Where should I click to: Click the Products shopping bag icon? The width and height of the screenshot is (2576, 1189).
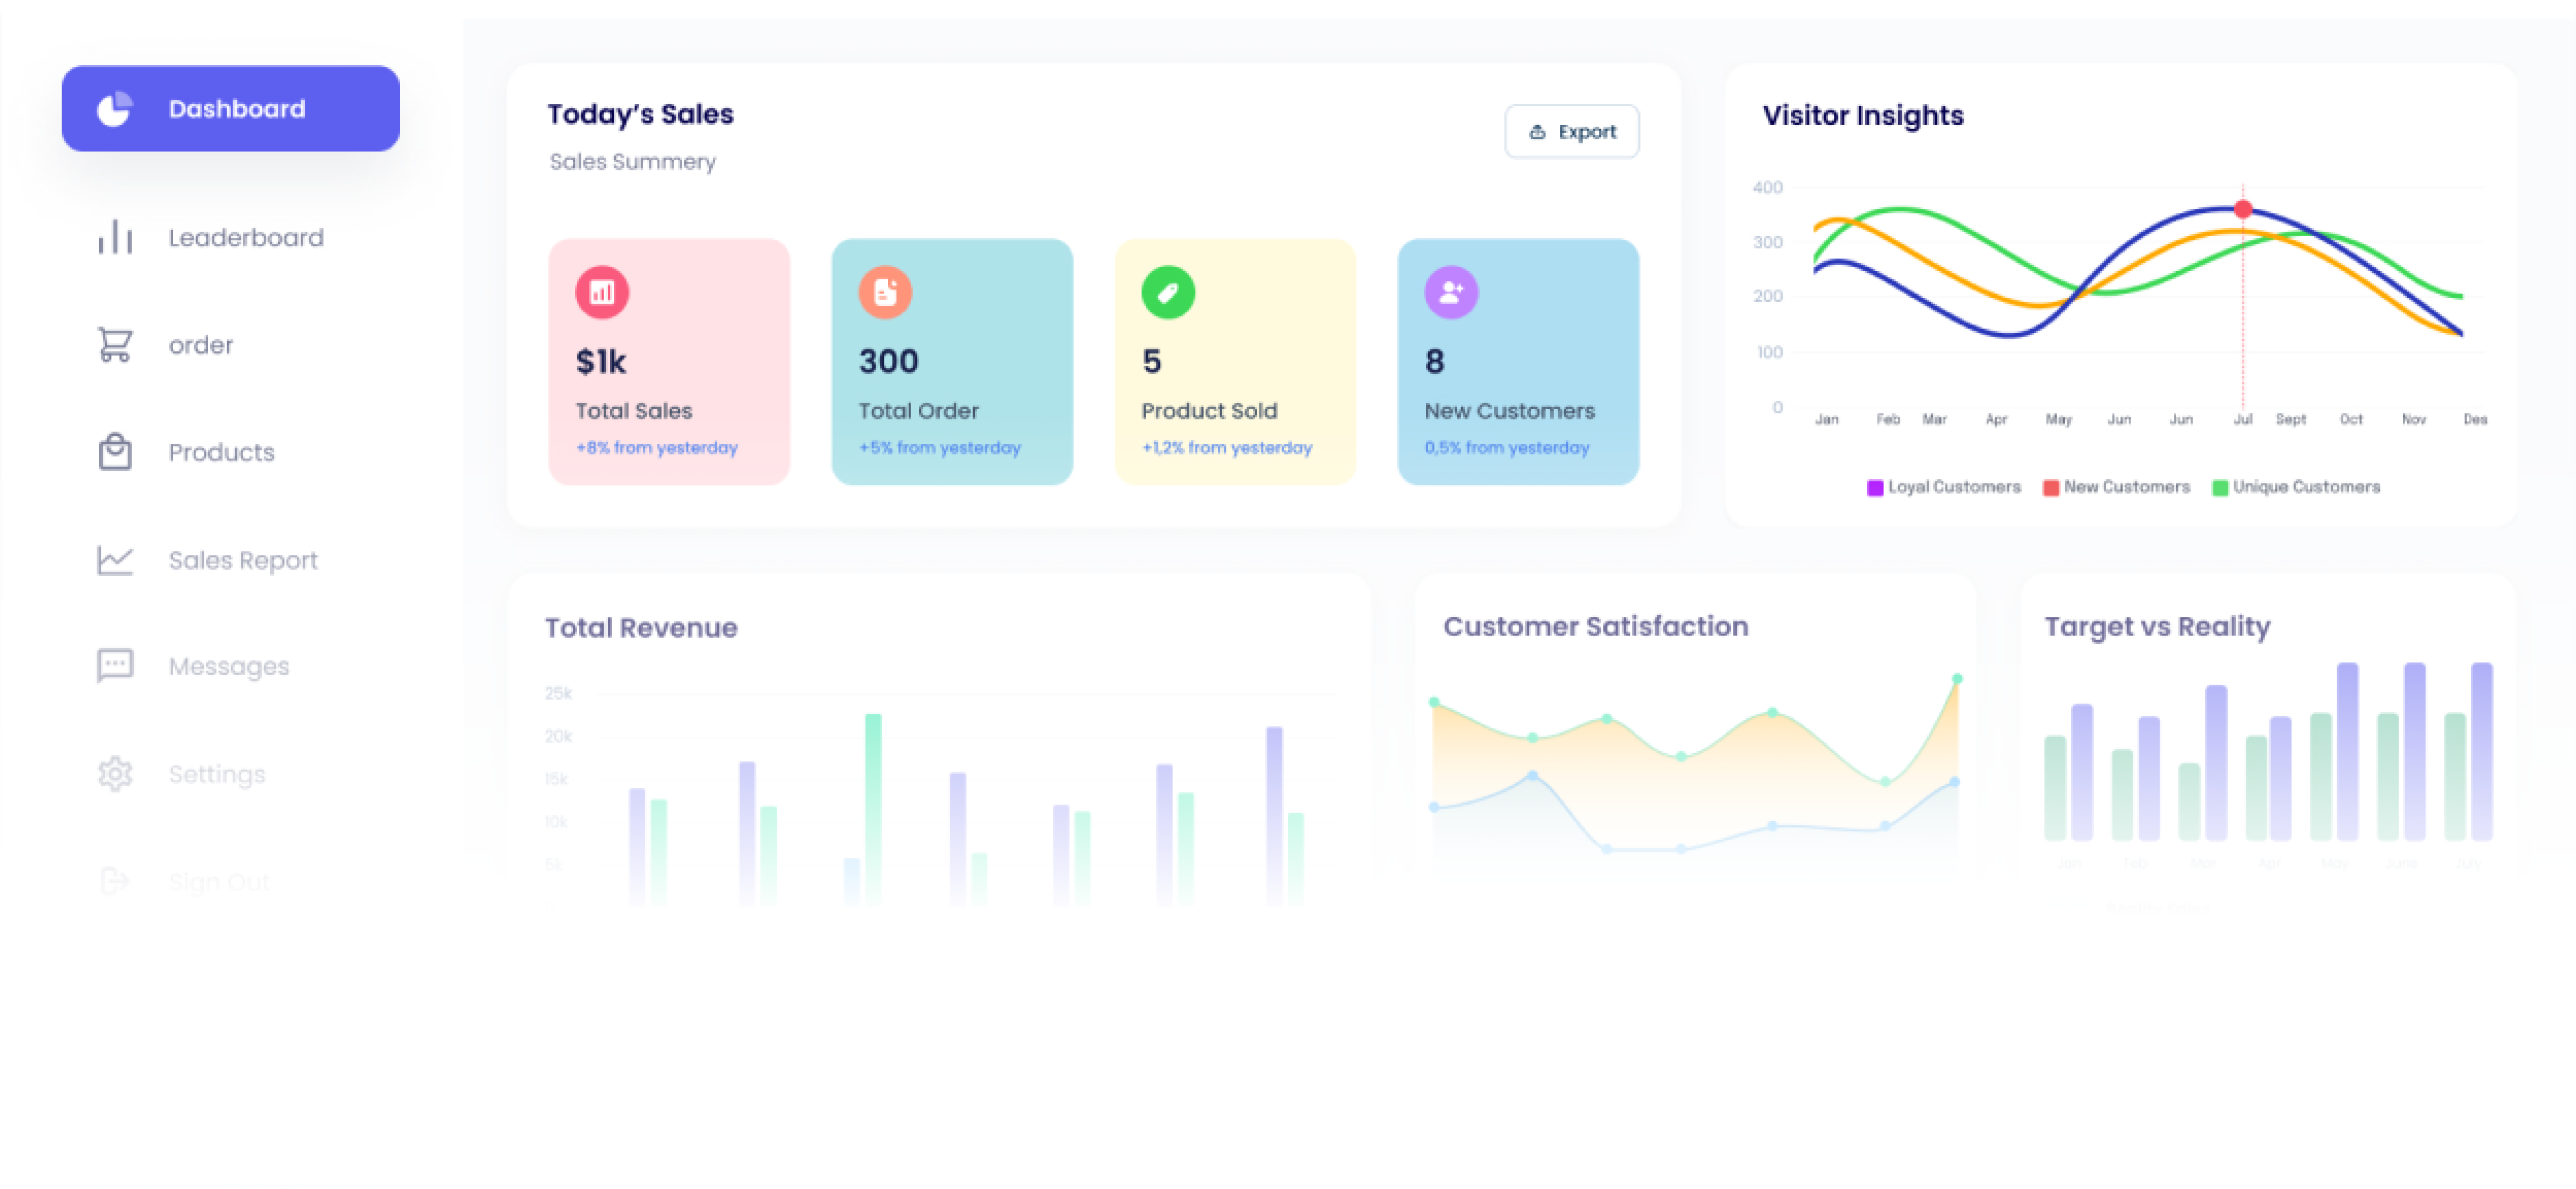(115, 452)
